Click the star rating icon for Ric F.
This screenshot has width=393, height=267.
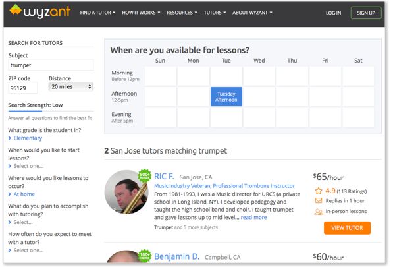(319, 191)
